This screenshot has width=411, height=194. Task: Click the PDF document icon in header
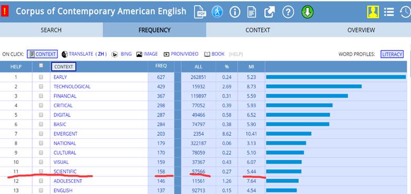click(x=200, y=12)
